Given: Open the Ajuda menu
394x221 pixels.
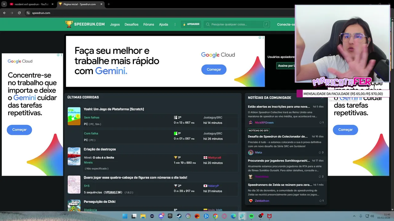Looking at the screenshot, I should pyautogui.click(x=163, y=25).
